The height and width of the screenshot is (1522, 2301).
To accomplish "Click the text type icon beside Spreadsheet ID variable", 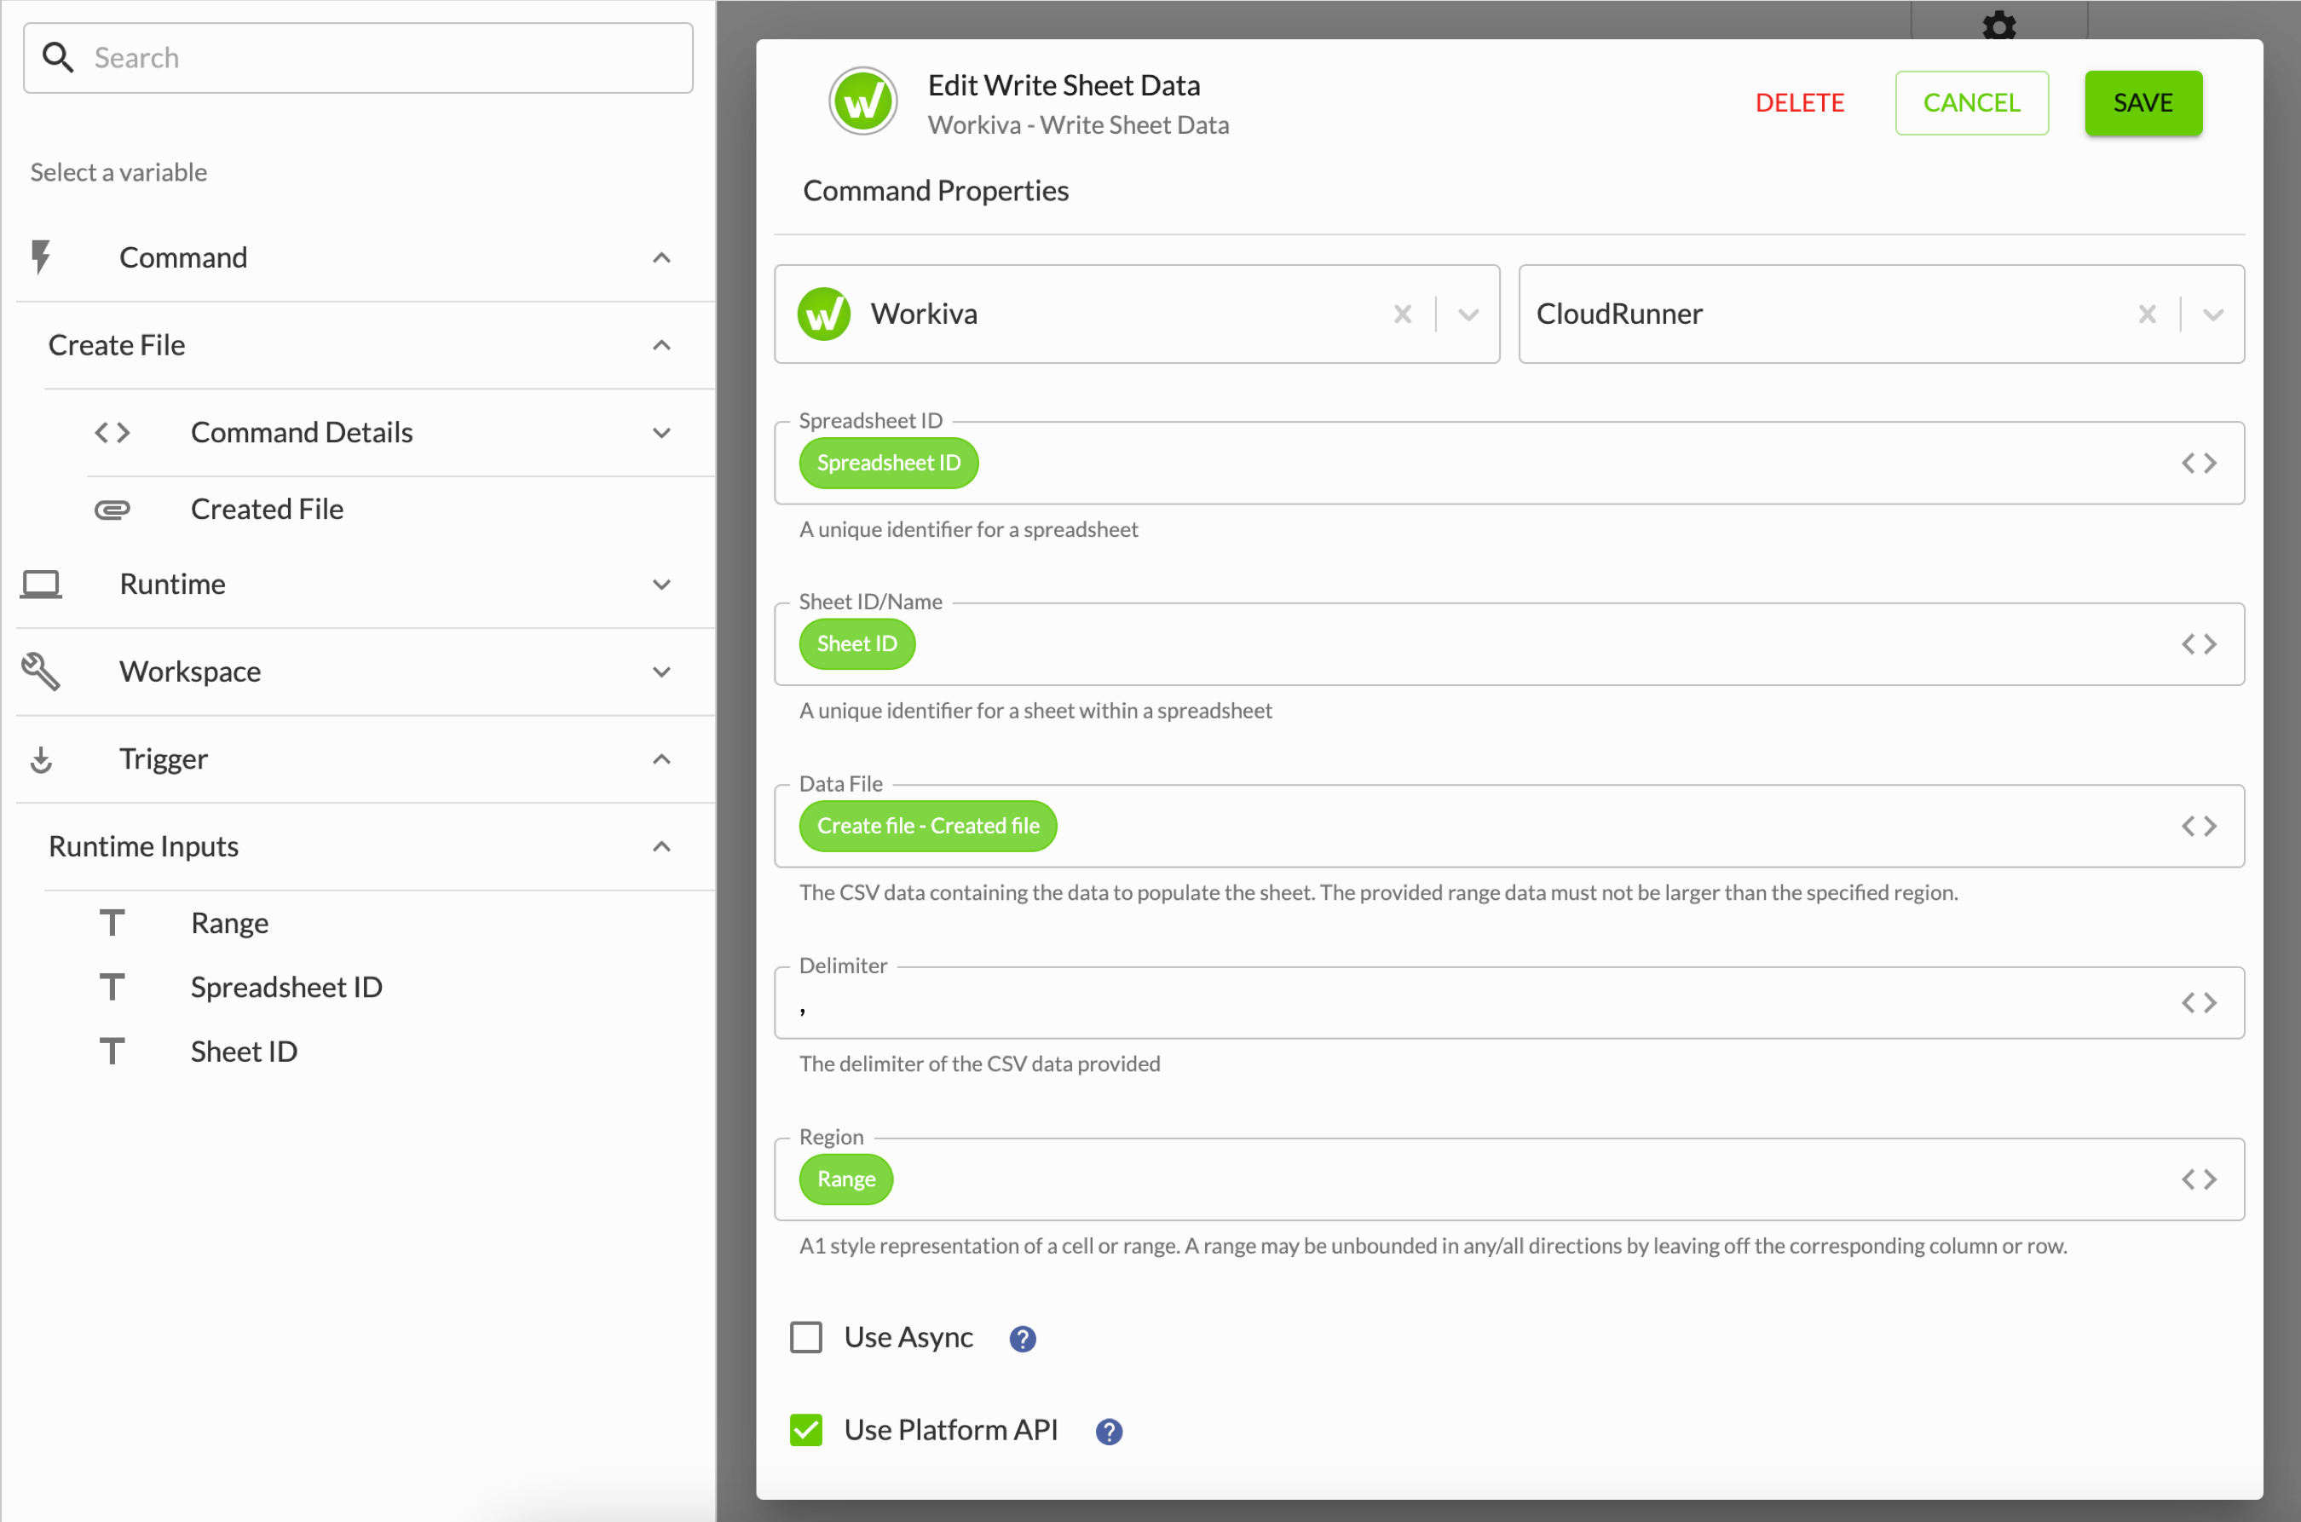I will [x=112, y=987].
